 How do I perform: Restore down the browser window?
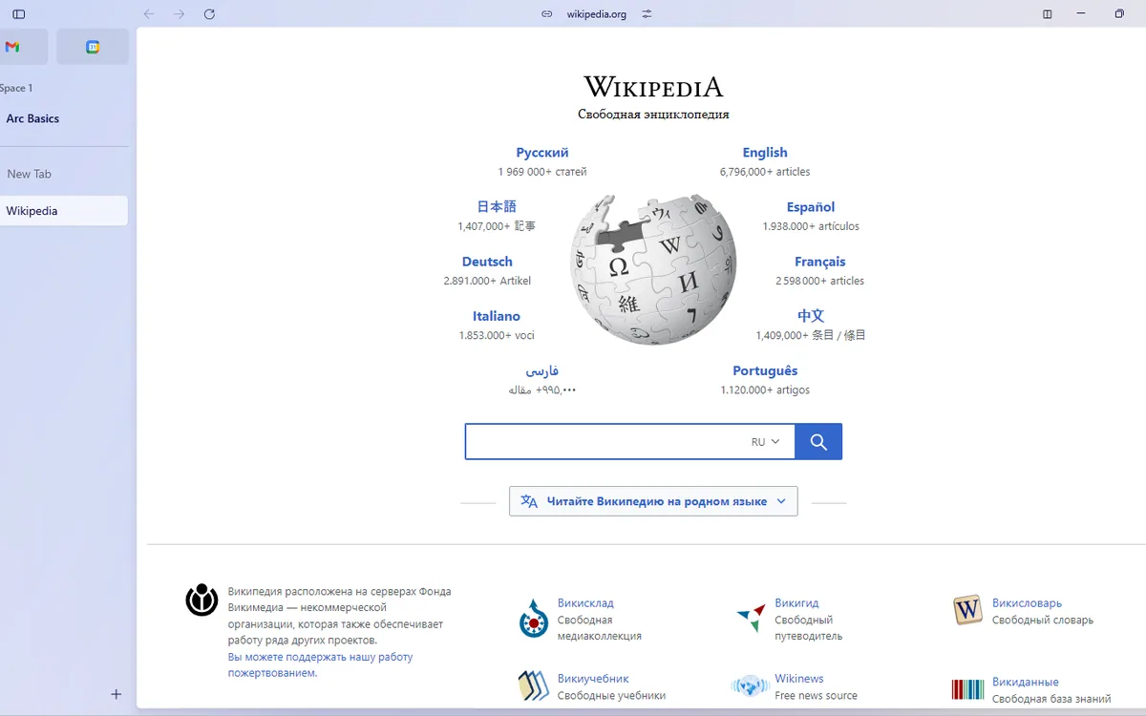[x=1119, y=14]
